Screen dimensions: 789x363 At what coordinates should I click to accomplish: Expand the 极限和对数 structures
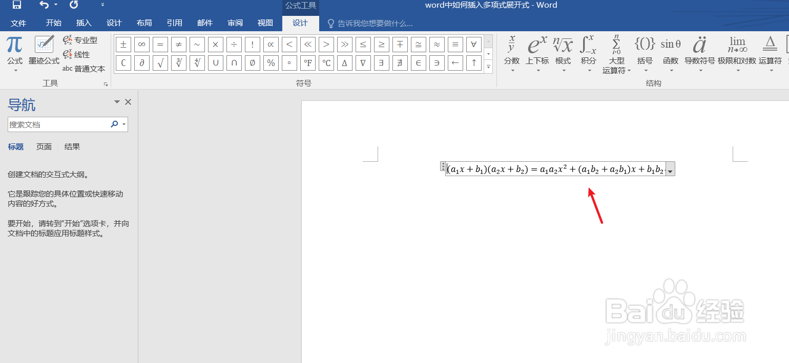tap(737, 54)
